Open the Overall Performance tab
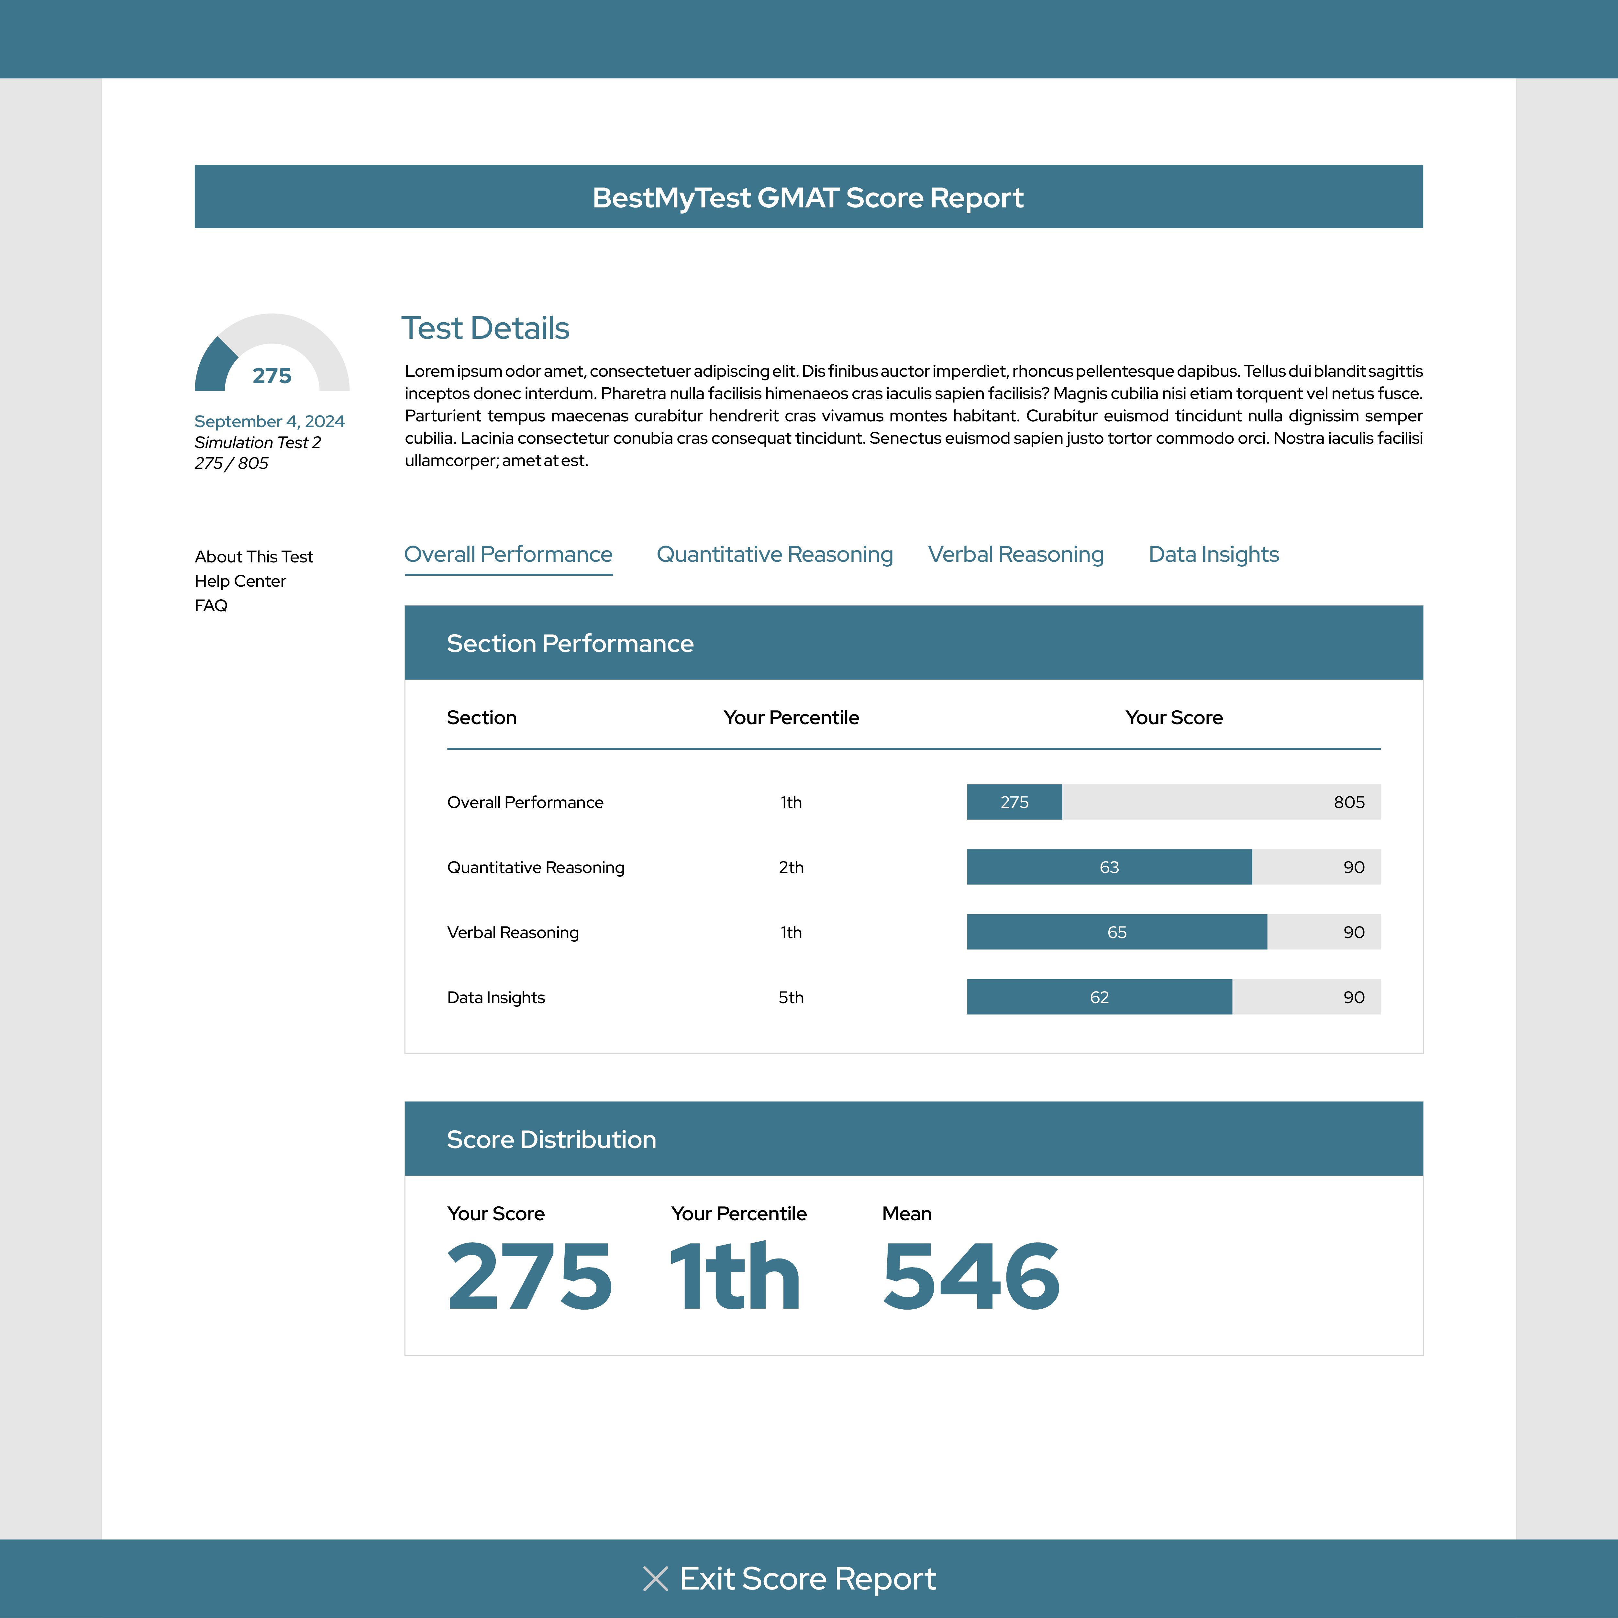Viewport: 1618px width, 1618px height. tap(508, 554)
